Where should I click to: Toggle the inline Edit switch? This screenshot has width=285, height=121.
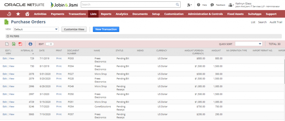tap(50, 44)
